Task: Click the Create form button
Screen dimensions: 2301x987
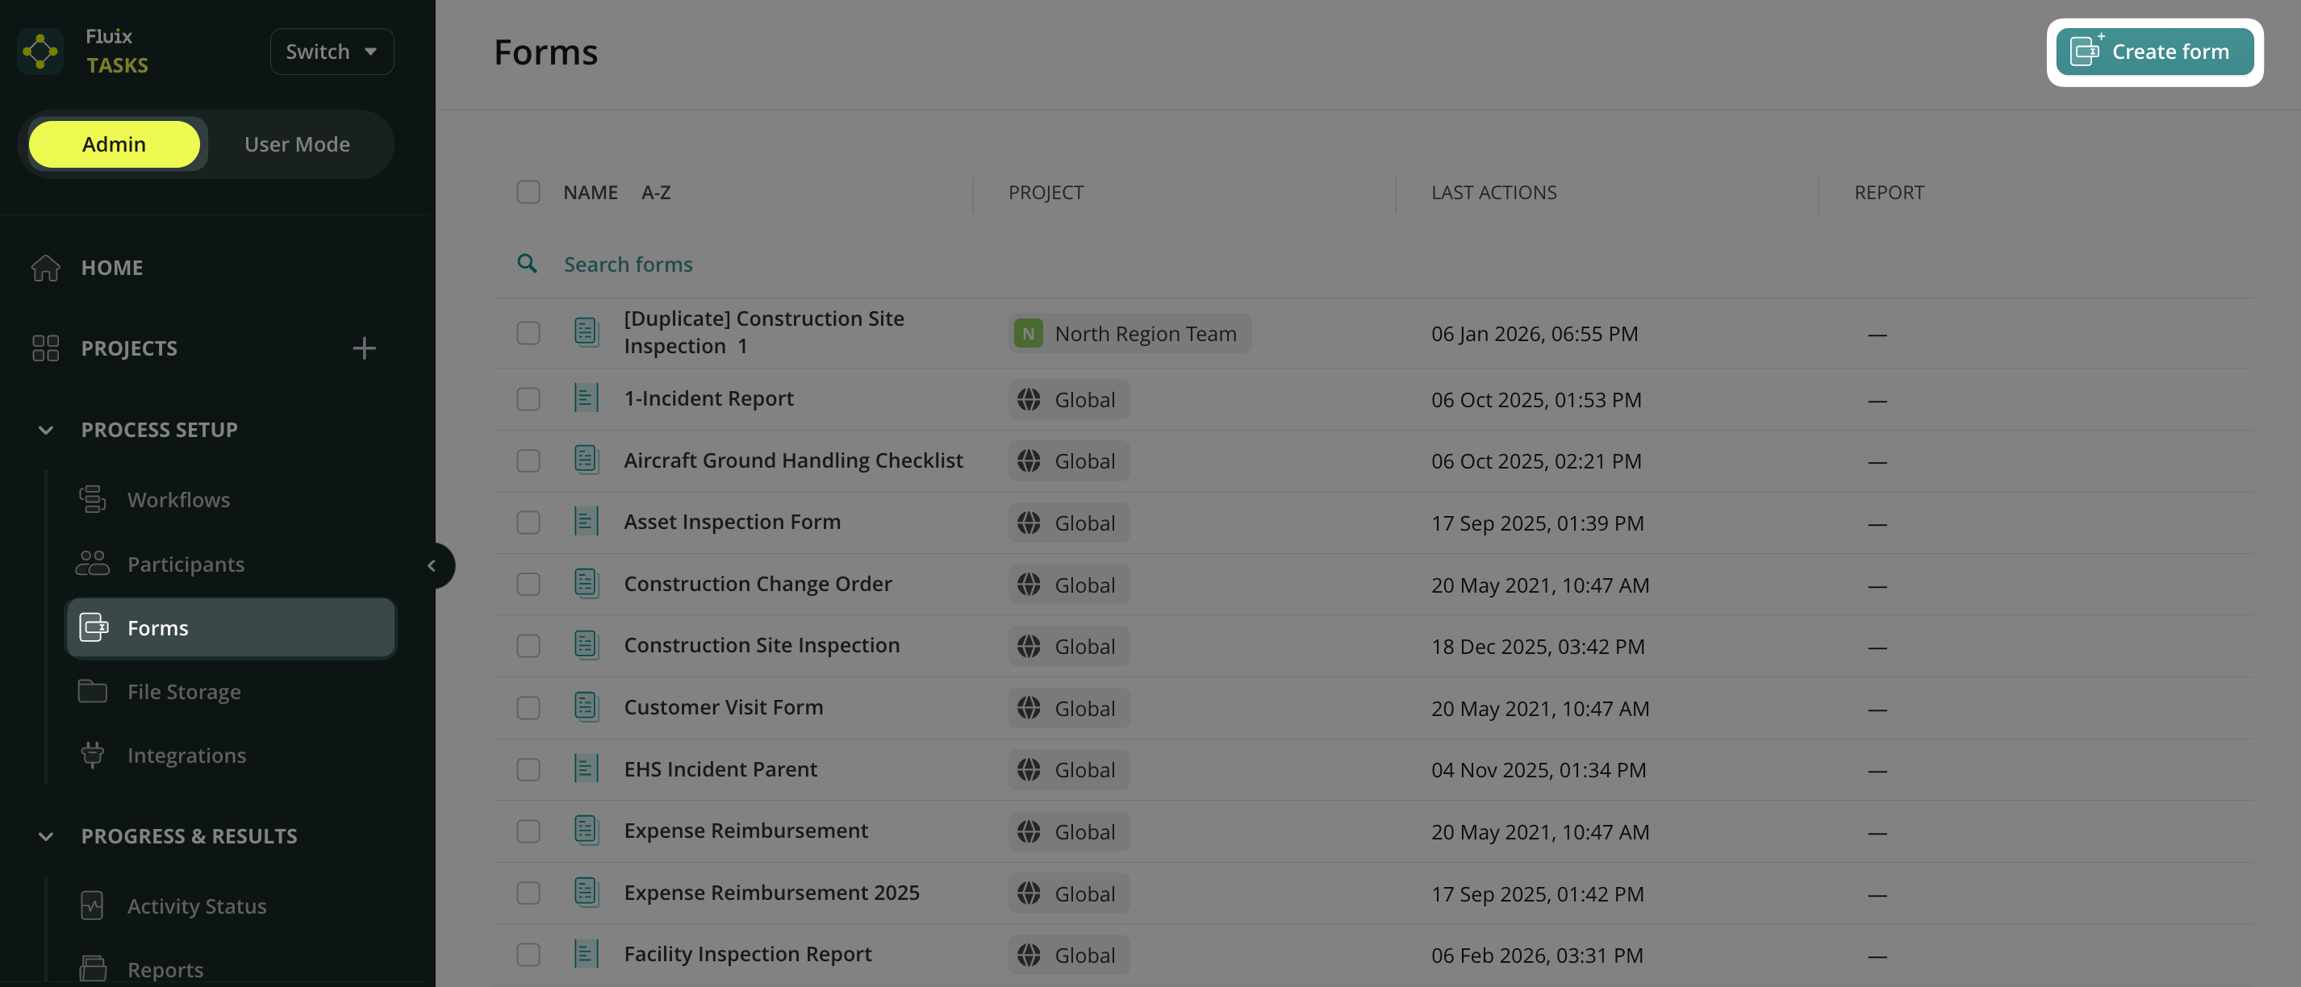Action: (x=2153, y=52)
